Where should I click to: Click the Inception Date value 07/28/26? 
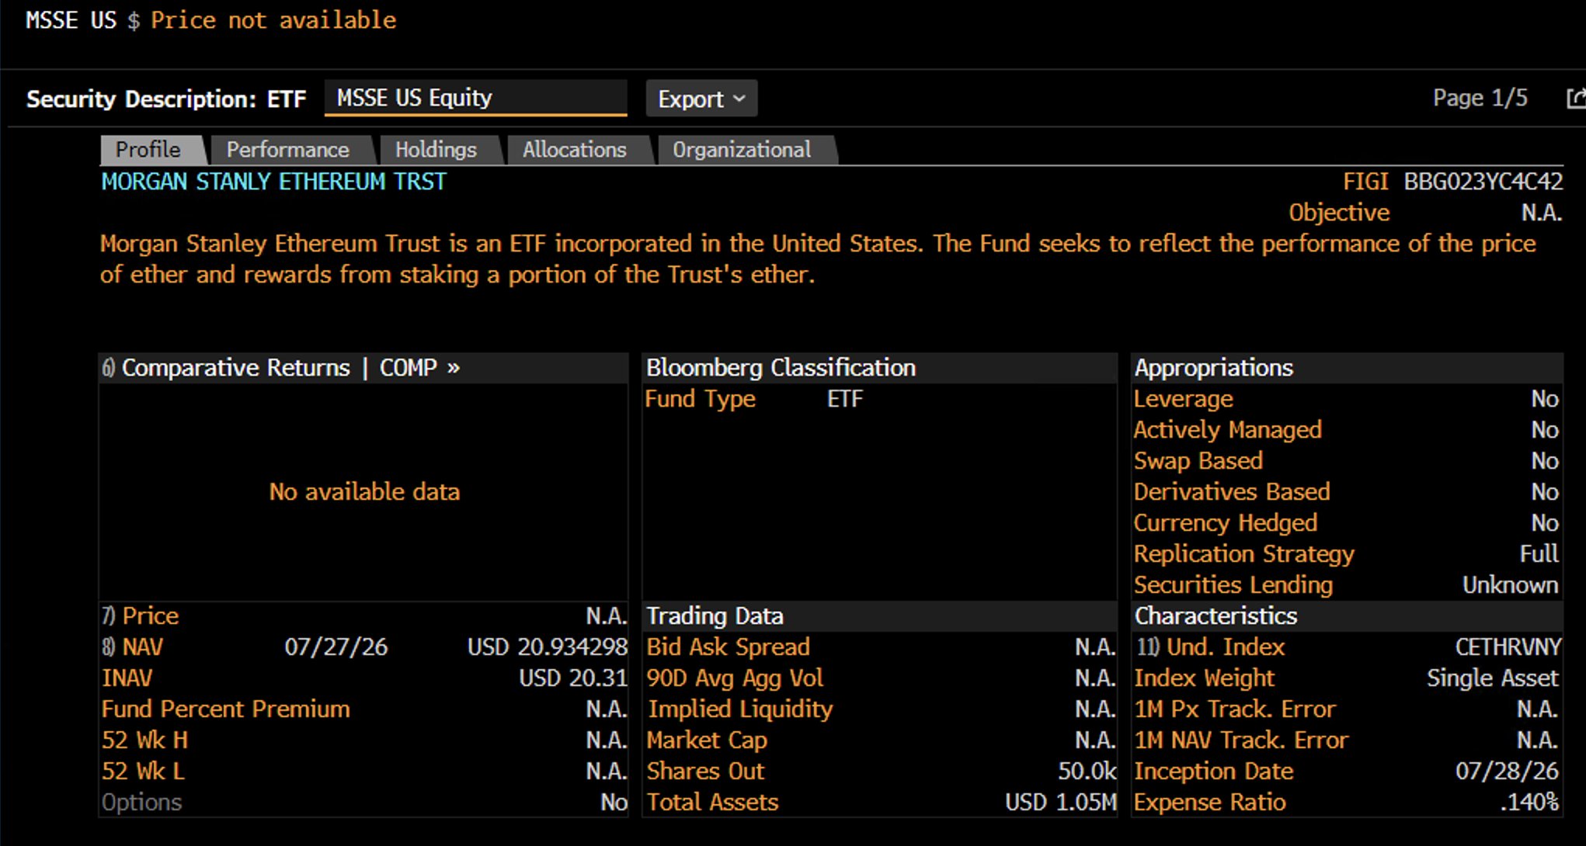click(x=1507, y=771)
